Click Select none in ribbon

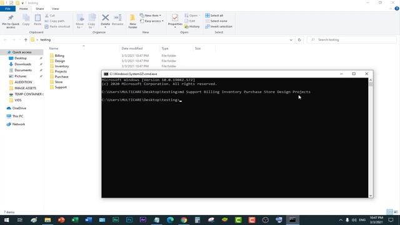pyautogui.click(x=216, y=21)
